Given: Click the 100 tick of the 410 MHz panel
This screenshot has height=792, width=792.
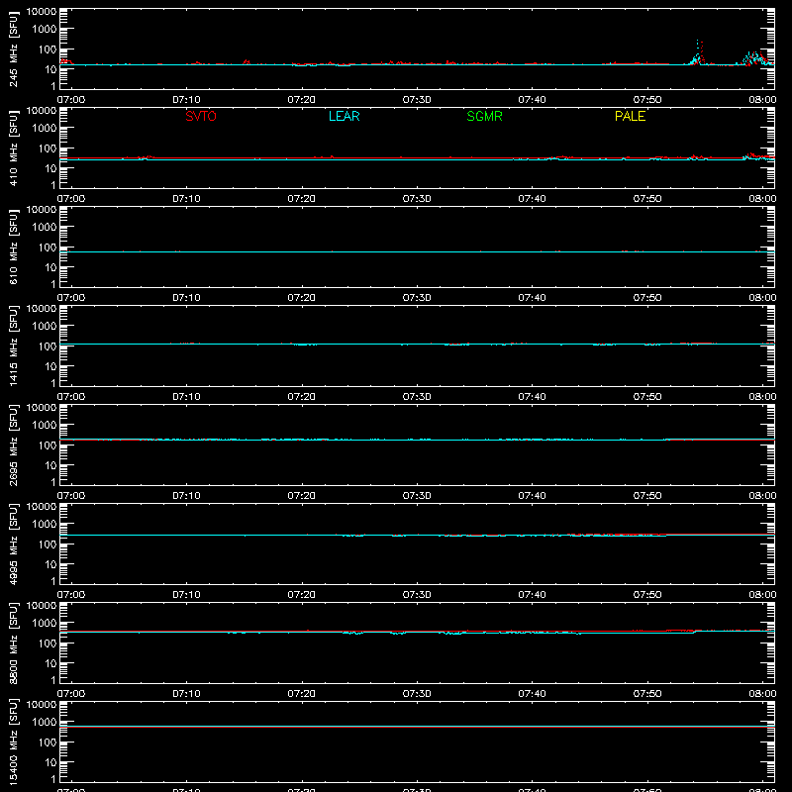Looking at the screenshot, I should [x=48, y=148].
